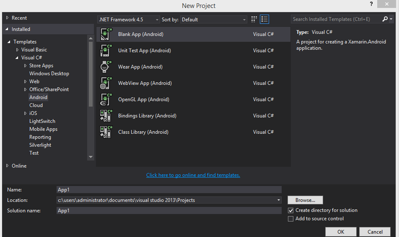Select the iOS template category
399x237 pixels.
tap(33, 113)
